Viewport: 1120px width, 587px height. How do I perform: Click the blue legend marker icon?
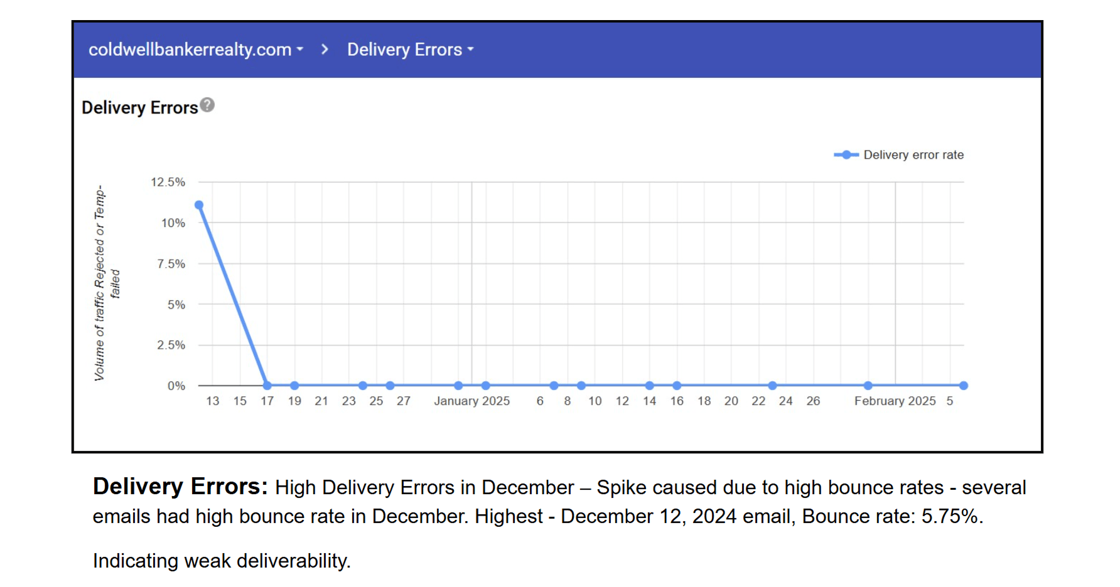846,155
